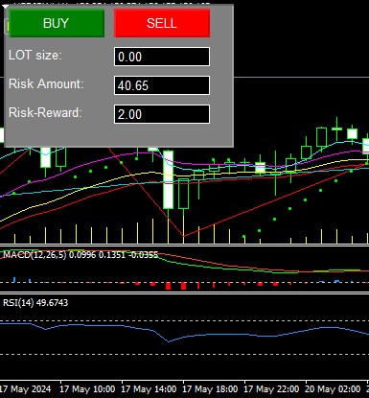Select the Risk Amount field showing 40.65
This screenshot has width=369, height=398.
[162, 85]
